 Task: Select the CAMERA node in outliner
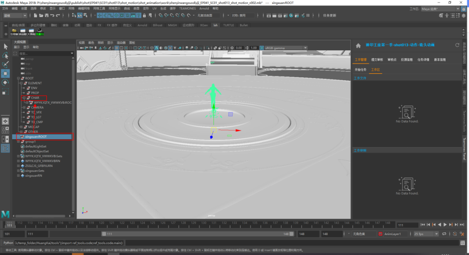37,107
